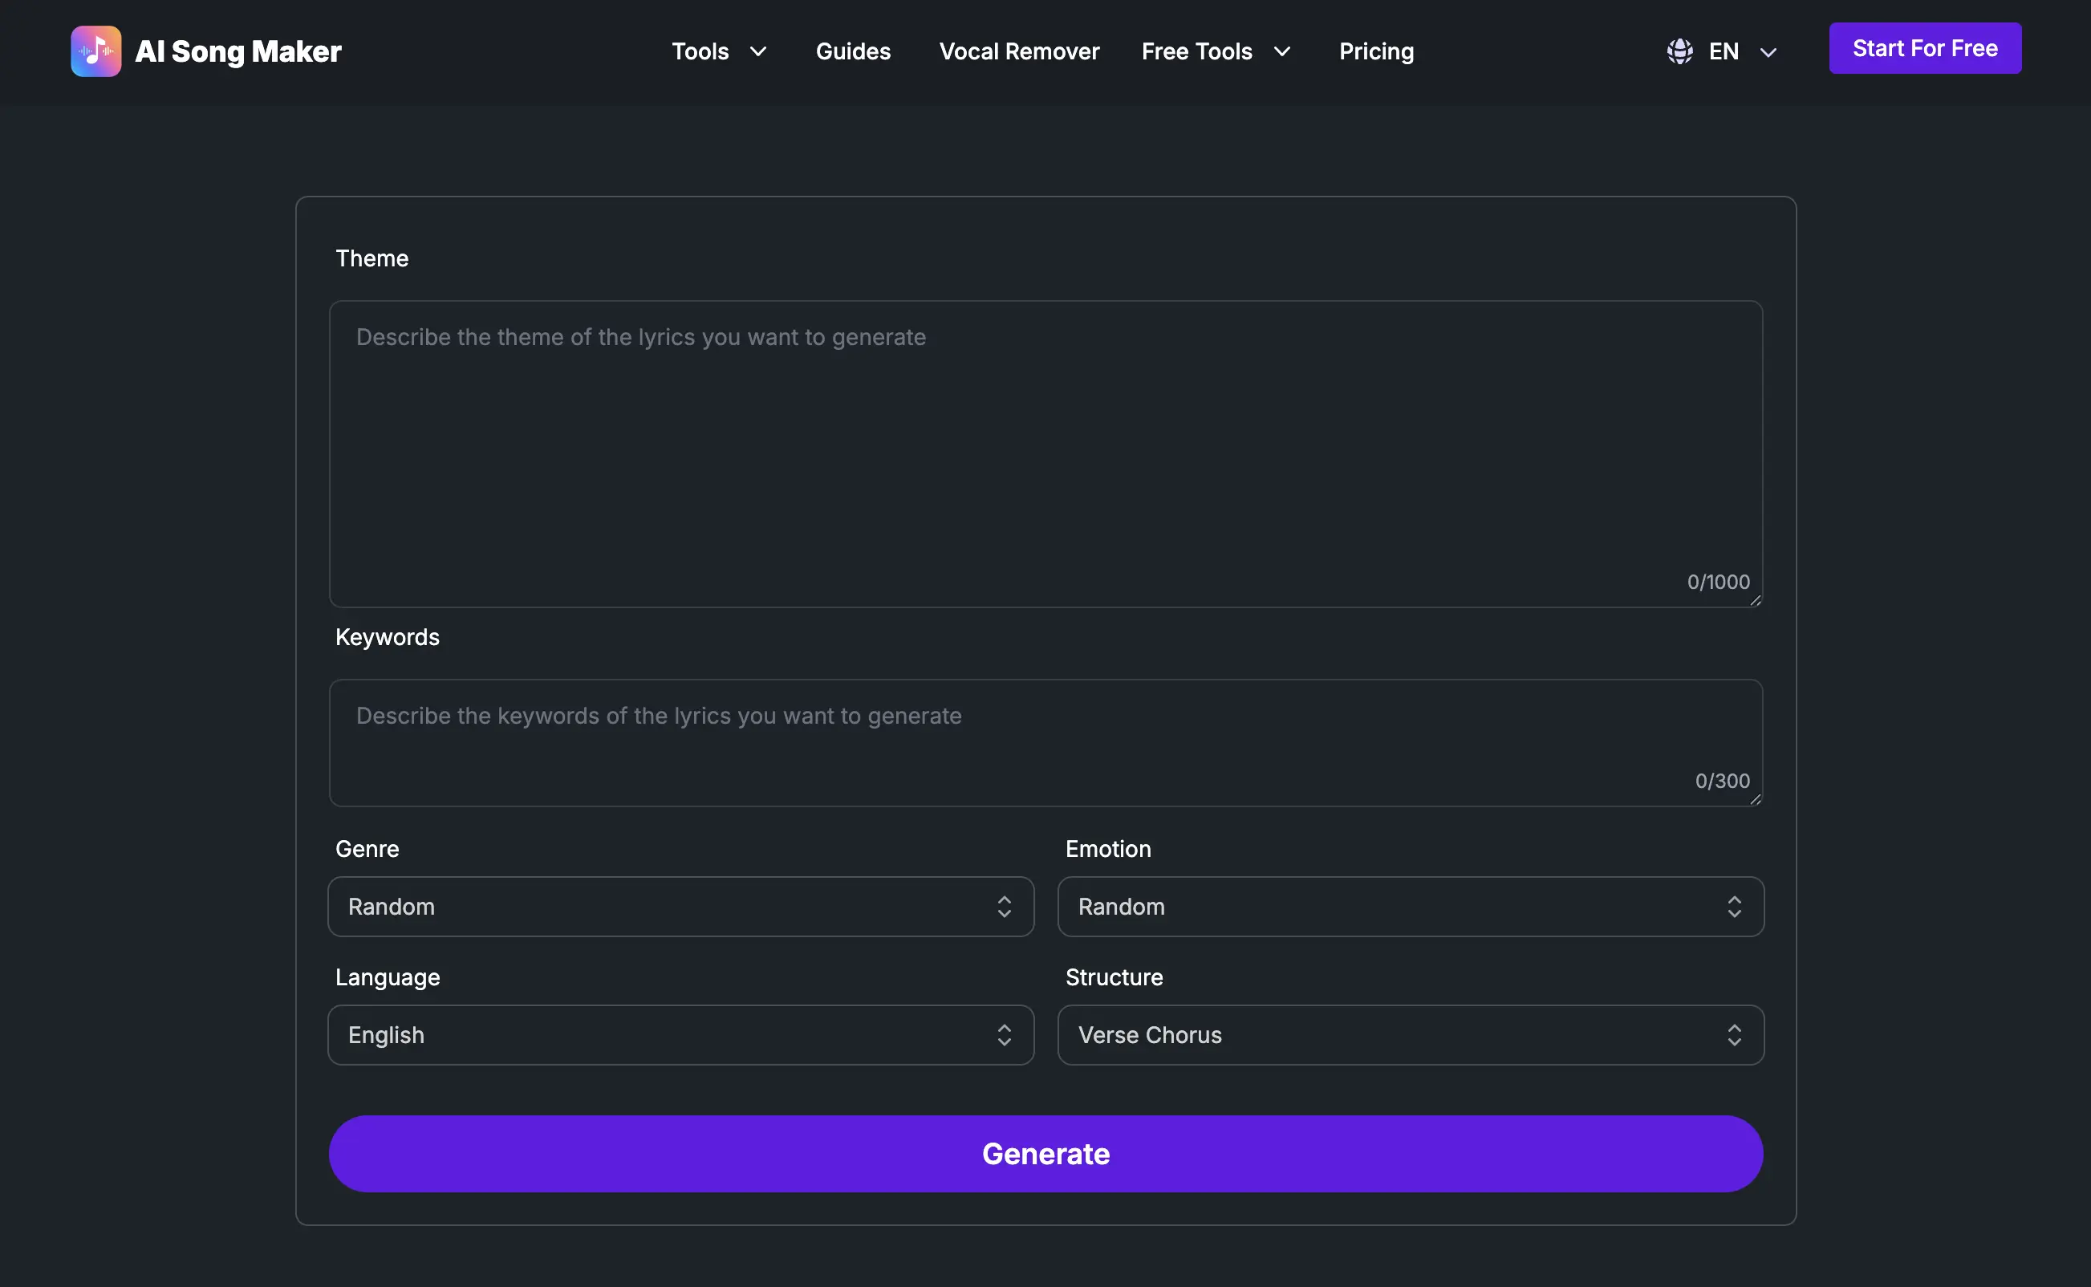Expand the Free Tools menu
This screenshot has height=1287, width=2091.
tap(1216, 52)
